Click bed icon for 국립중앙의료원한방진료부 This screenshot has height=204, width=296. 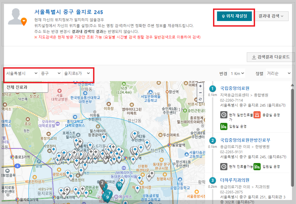pyautogui.click(x=257, y=167)
